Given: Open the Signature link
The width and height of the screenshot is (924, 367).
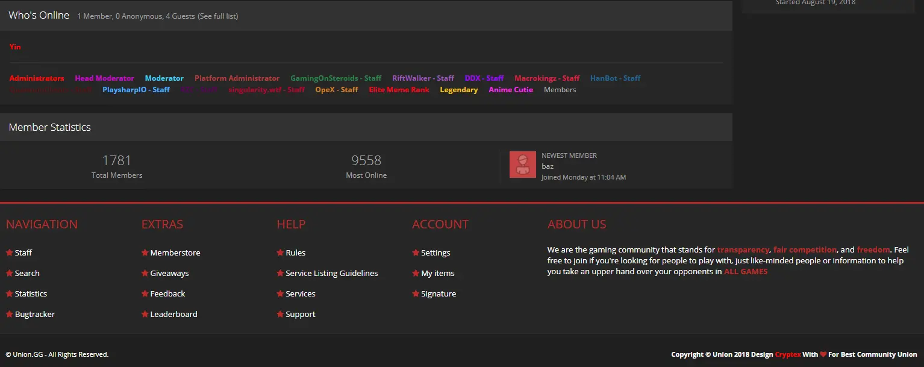Looking at the screenshot, I should pos(439,293).
